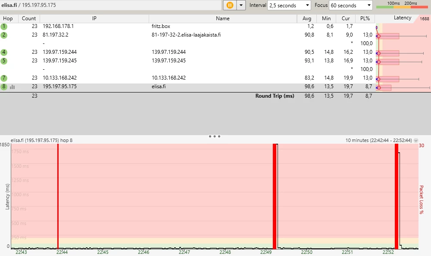Click the three-dot panel splitter handle
Screen dimensions: 431x256
pyautogui.click(x=214, y=136)
